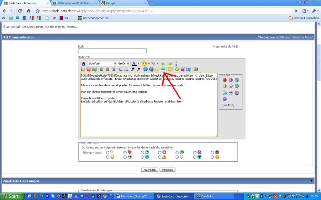Insert the red angry smiley from Smileys panel
This screenshot has height=200, width=321.
(225, 80)
